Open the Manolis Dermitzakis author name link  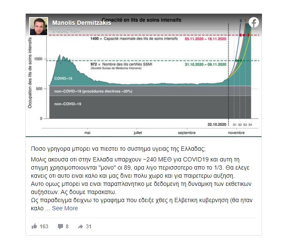(81, 23)
